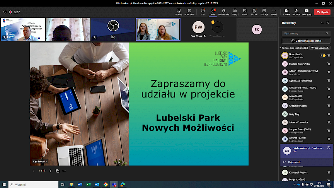
Task: Open meeting Notatki
Action: click(254, 12)
